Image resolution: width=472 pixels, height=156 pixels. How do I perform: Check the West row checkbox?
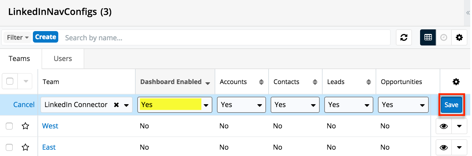click(9, 126)
